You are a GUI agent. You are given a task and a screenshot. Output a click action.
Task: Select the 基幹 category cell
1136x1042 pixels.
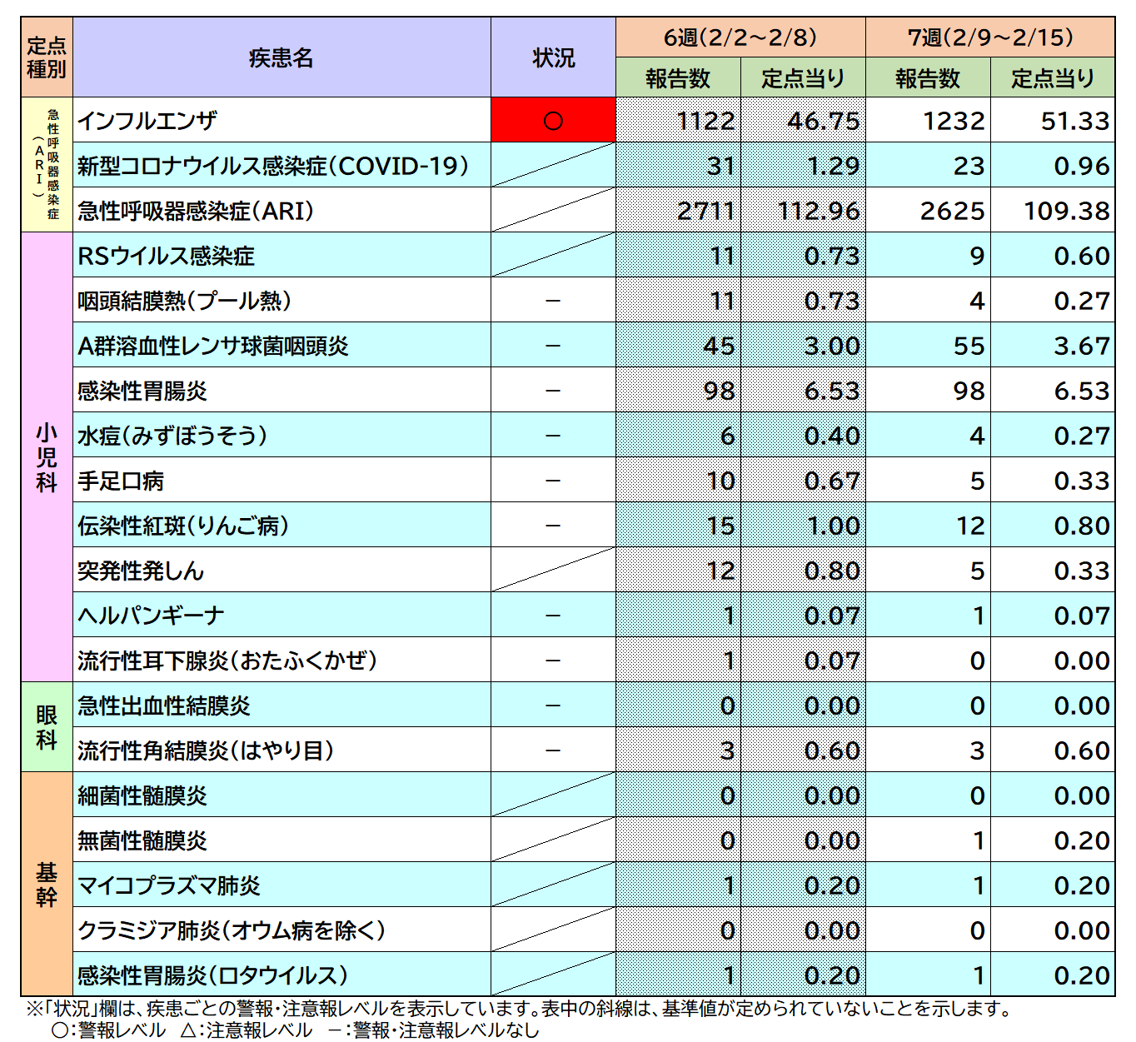[45, 885]
